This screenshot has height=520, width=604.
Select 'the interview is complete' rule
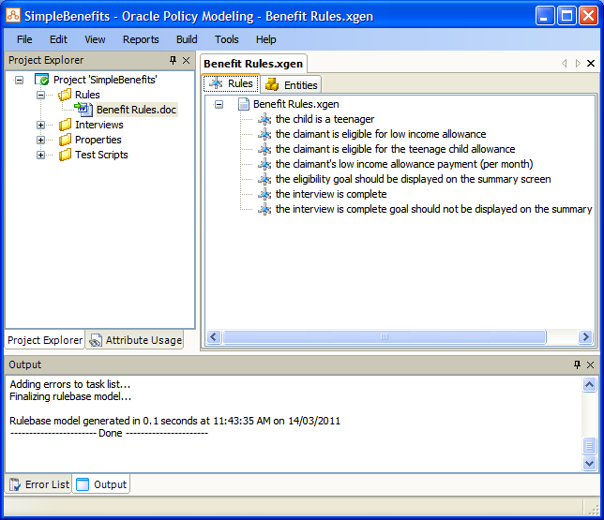(331, 194)
